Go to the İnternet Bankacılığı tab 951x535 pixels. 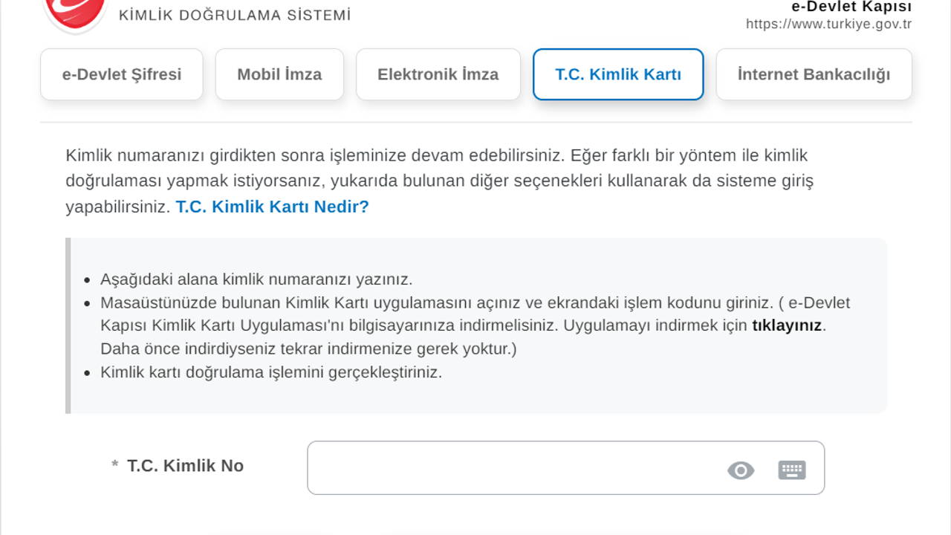coord(814,74)
